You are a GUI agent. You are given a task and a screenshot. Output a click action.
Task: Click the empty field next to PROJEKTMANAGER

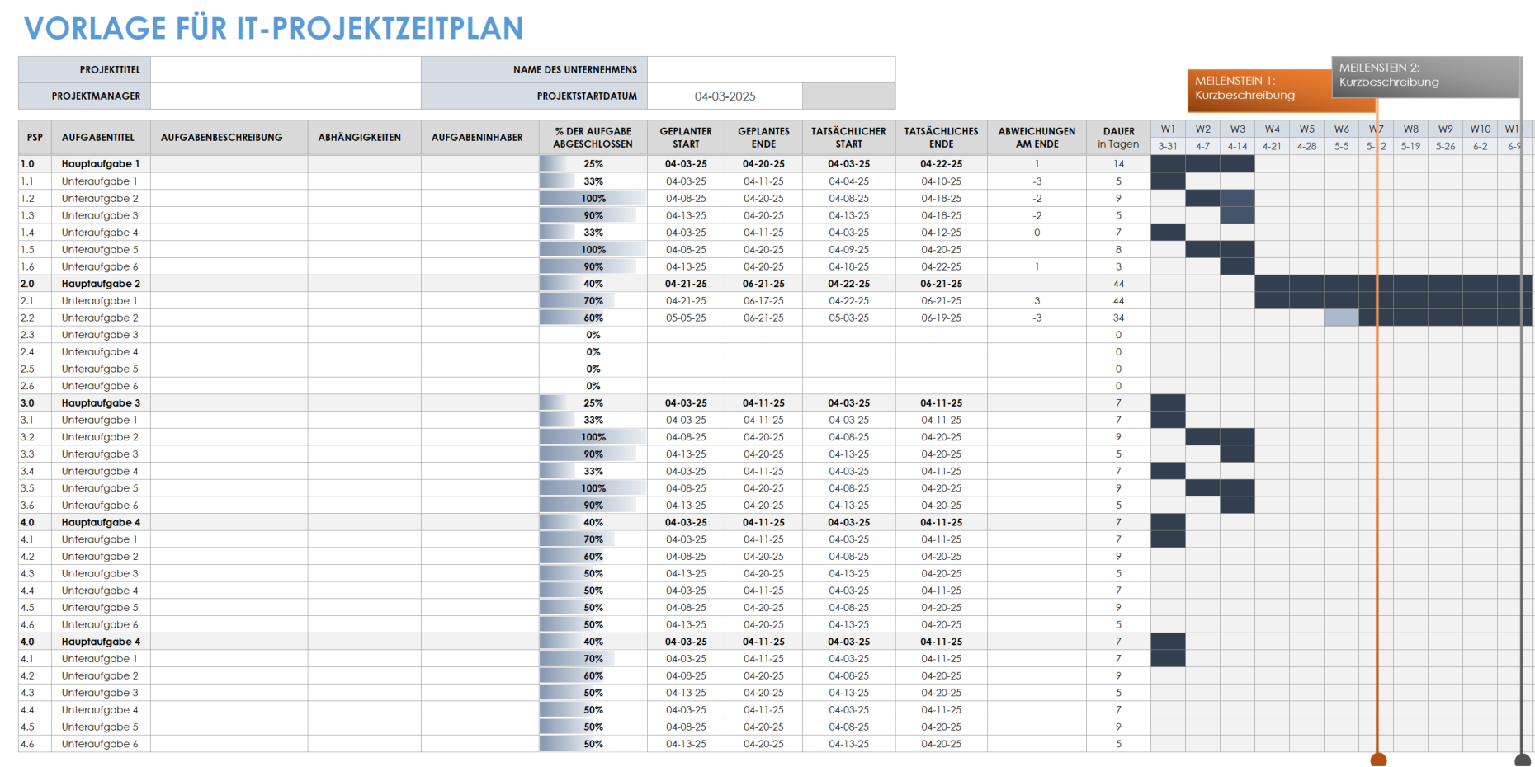[286, 96]
